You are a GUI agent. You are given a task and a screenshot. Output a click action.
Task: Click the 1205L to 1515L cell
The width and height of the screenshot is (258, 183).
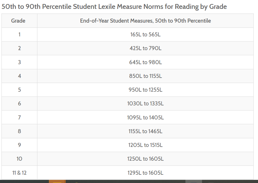point(145,145)
